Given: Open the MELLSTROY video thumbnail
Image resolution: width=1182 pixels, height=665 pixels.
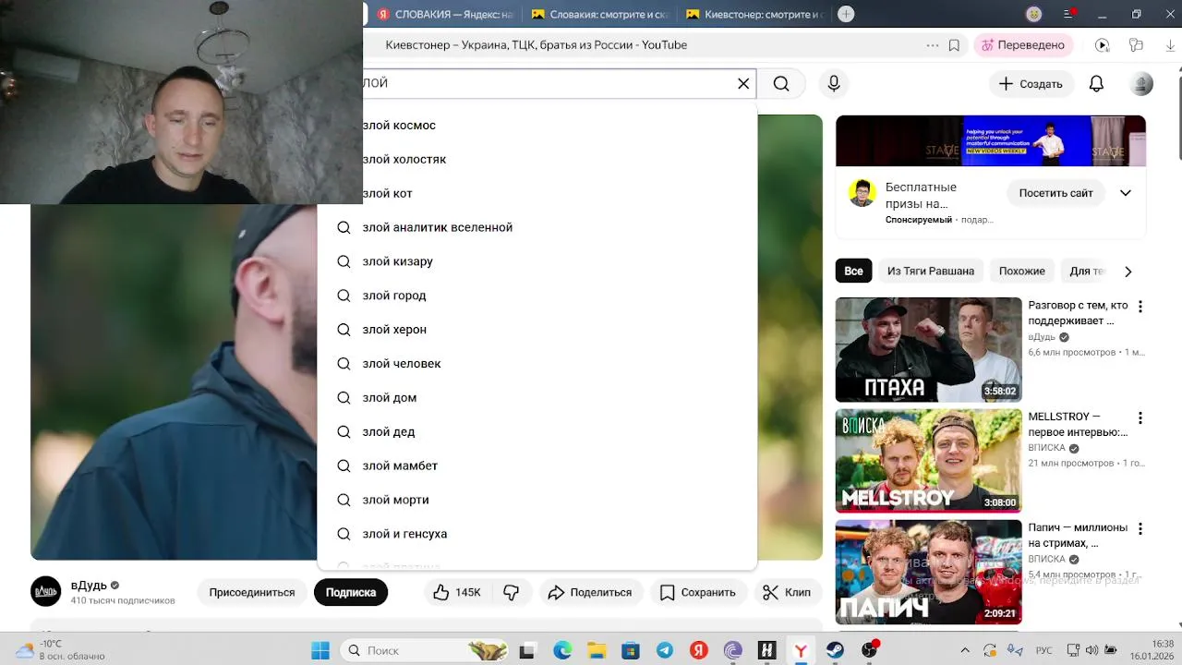Looking at the screenshot, I should [x=928, y=461].
